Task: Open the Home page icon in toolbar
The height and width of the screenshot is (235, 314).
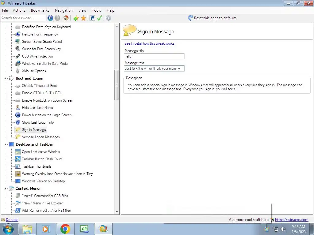Action: point(66,18)
